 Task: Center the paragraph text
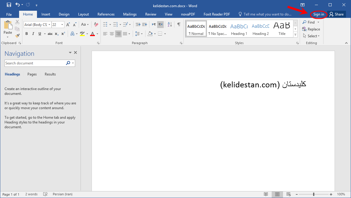[x=112, y=34]
